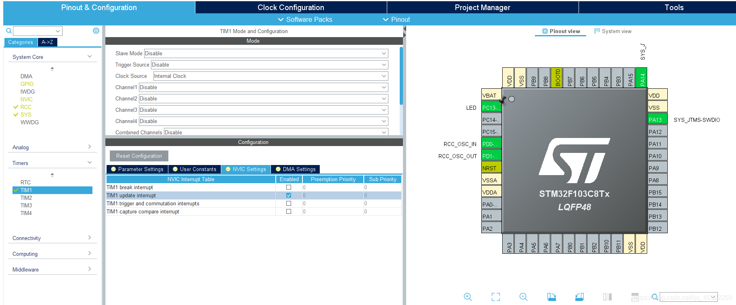
Task: Open the Trigger Source dropdown
Action: pyautogui.click(x=269, y=65)
